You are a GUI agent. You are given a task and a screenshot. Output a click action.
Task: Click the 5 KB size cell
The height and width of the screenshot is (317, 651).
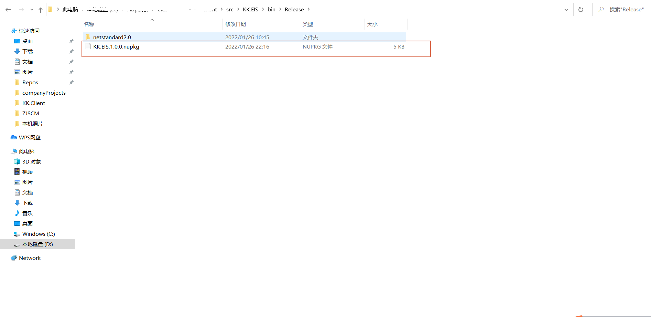coord(399,47)
